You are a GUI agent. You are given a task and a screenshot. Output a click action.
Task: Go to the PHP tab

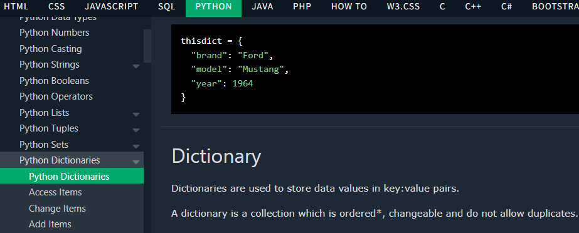click(x=302, y=7)
